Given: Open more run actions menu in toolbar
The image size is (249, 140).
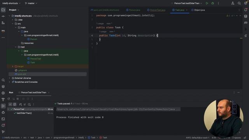Looking at the screenshot, I should point(218,3).
